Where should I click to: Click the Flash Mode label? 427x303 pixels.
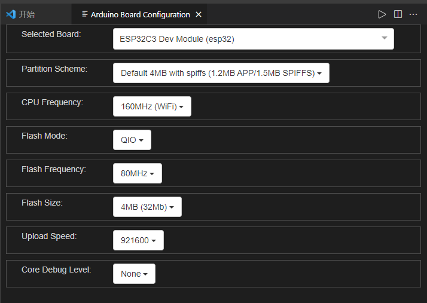pos(44,136)
